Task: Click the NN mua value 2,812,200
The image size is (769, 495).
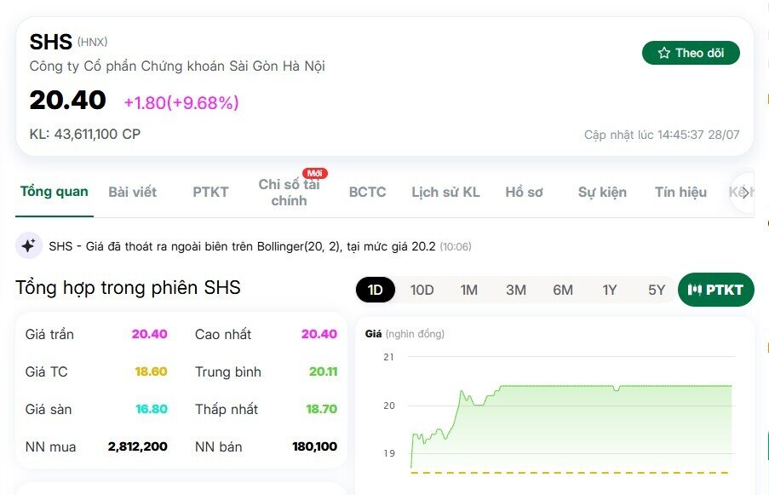Action: (138, 446)
